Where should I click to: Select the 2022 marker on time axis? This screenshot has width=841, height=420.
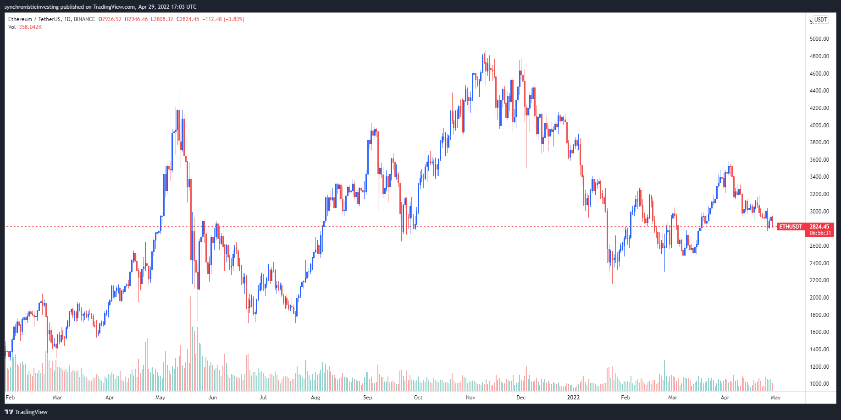[573, 398]
